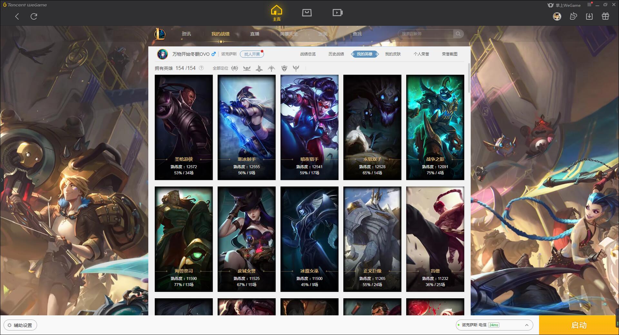The image size is (619, 335).
Task: Open the friends chat mascot icon
Action: click(x=573, y=16)
